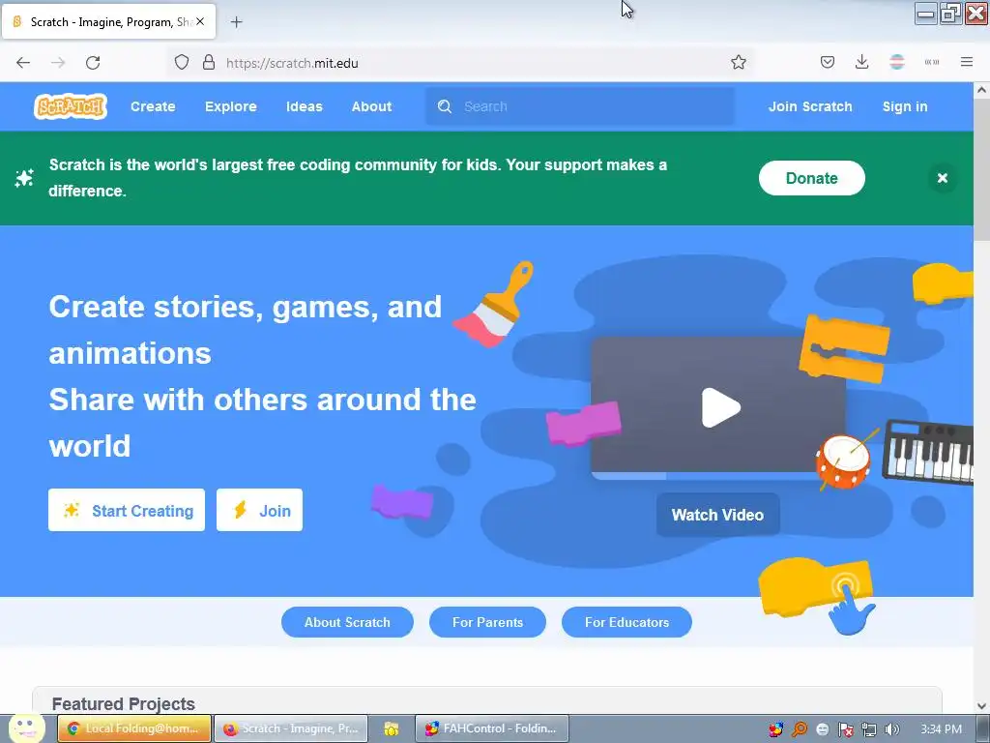Open the Firefox hamburger menu
The height and width of the screenshot is (743, 990).
click(x=967, y=62)
